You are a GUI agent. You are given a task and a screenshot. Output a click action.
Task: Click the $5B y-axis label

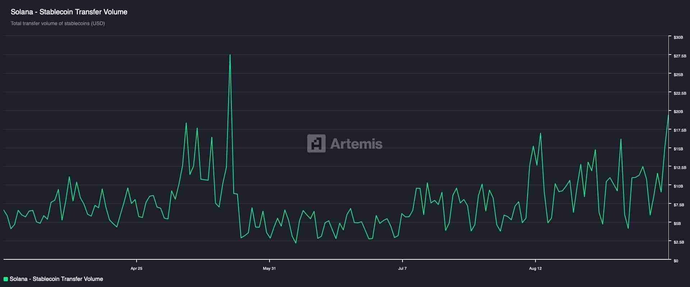677,224
